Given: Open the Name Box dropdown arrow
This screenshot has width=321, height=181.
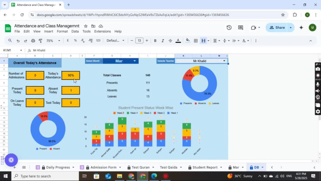Looking at the screenshot, I should (x=21, y=50).
